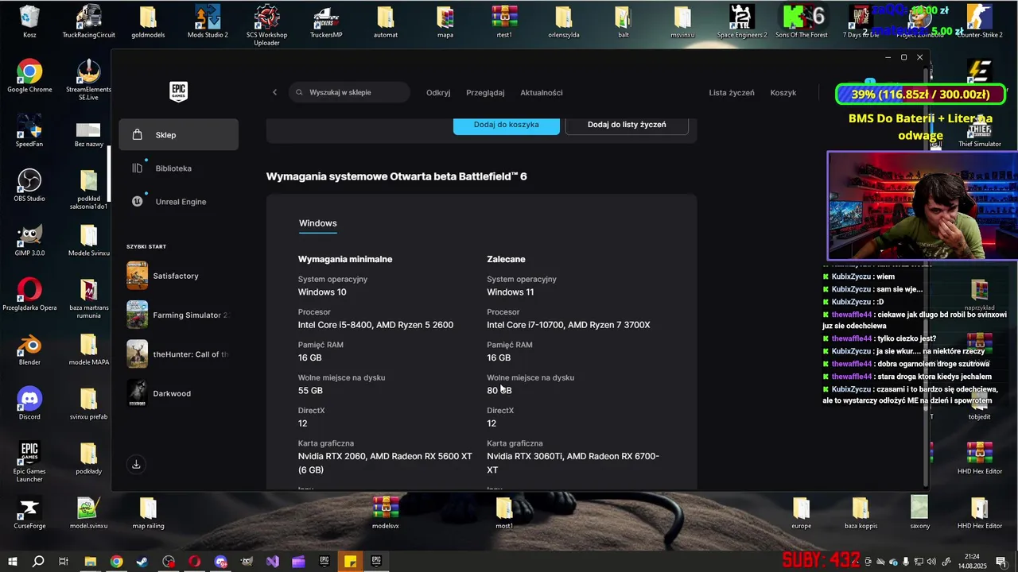Open the rtest1 archive

pyautogui.click(x=504, y=21)
